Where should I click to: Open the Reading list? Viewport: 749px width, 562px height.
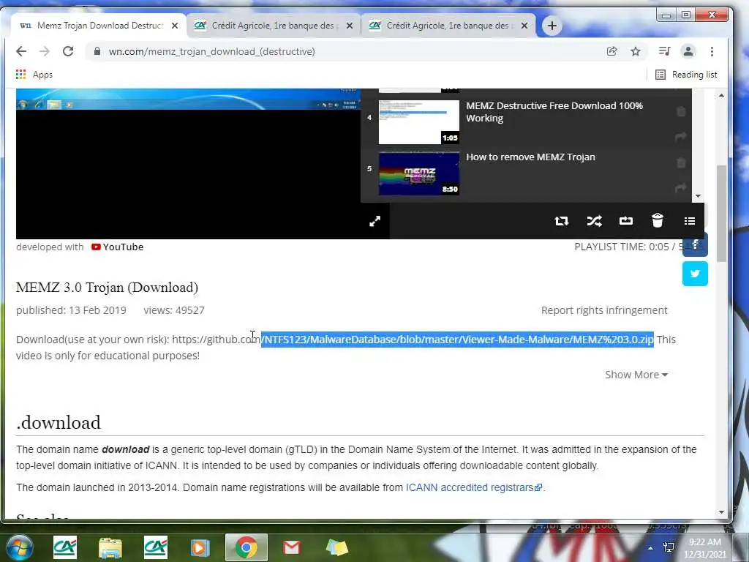(x=686, y=75)
